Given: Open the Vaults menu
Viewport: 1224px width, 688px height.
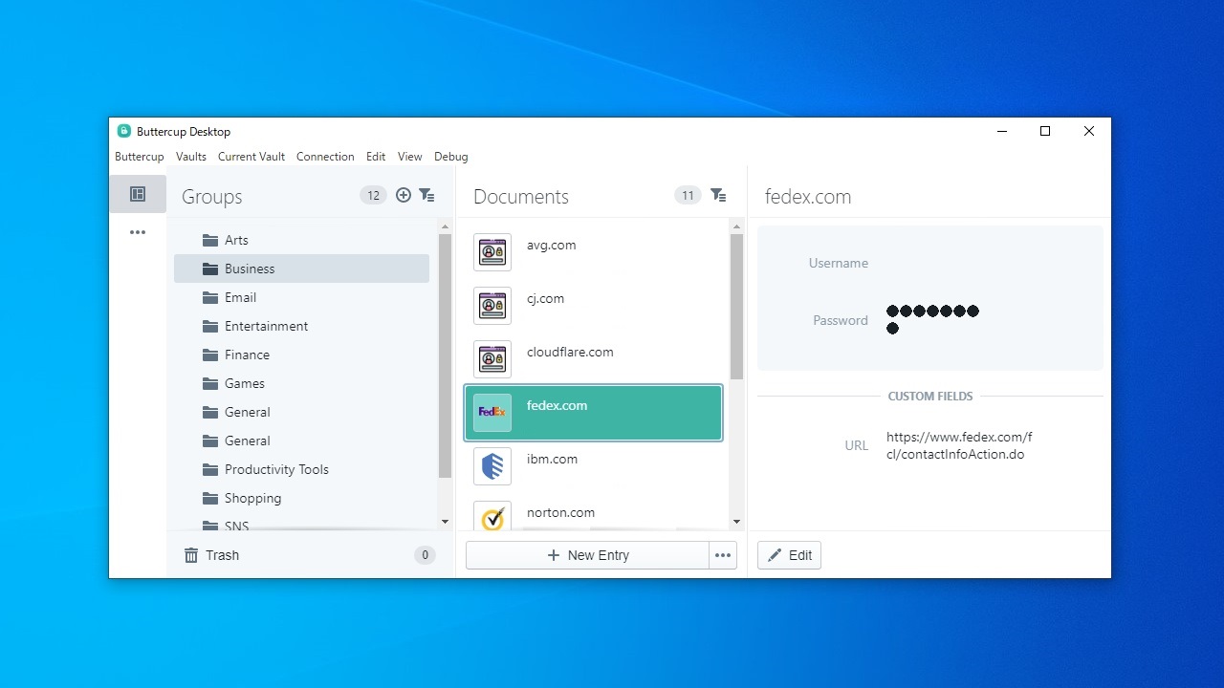Looking at the screenshot, I should 191,157.
